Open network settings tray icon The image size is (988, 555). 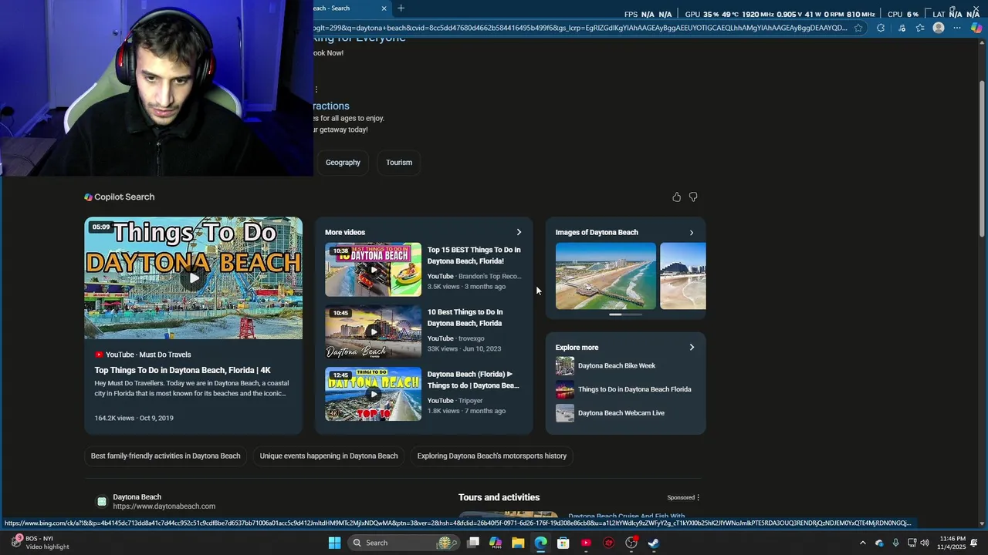pyautogui.click(x=912, y=543)
